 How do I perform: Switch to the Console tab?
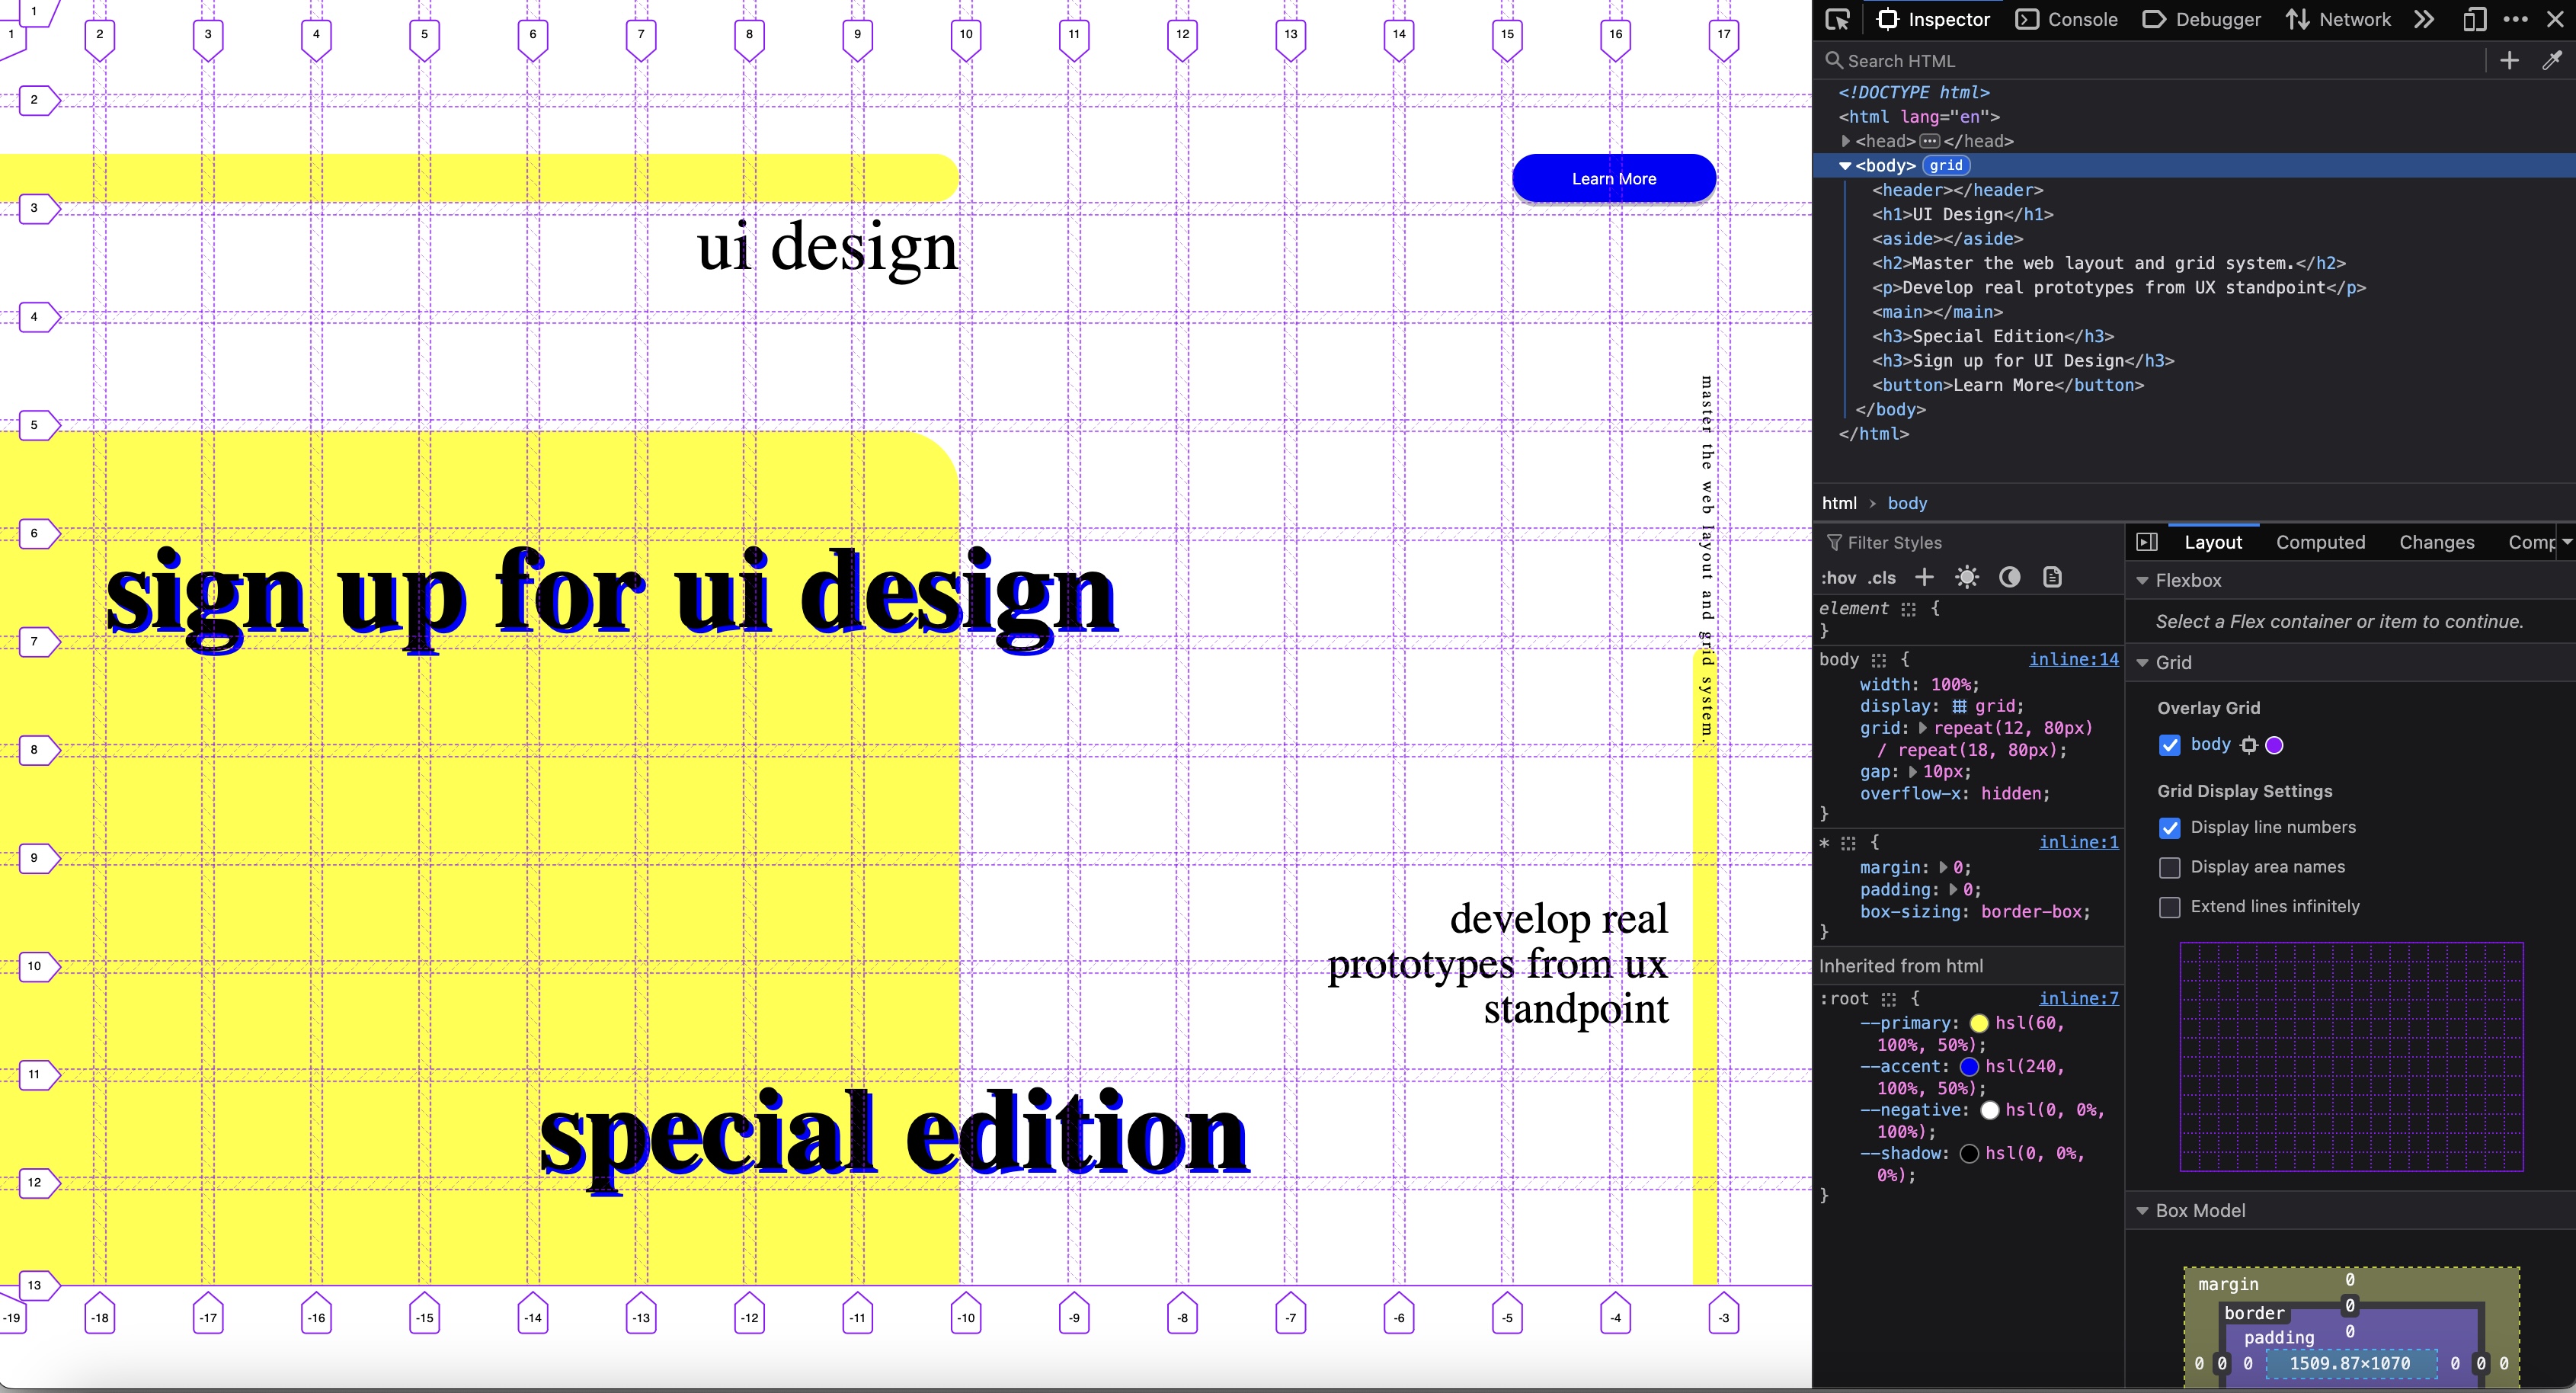[2082, 19]
